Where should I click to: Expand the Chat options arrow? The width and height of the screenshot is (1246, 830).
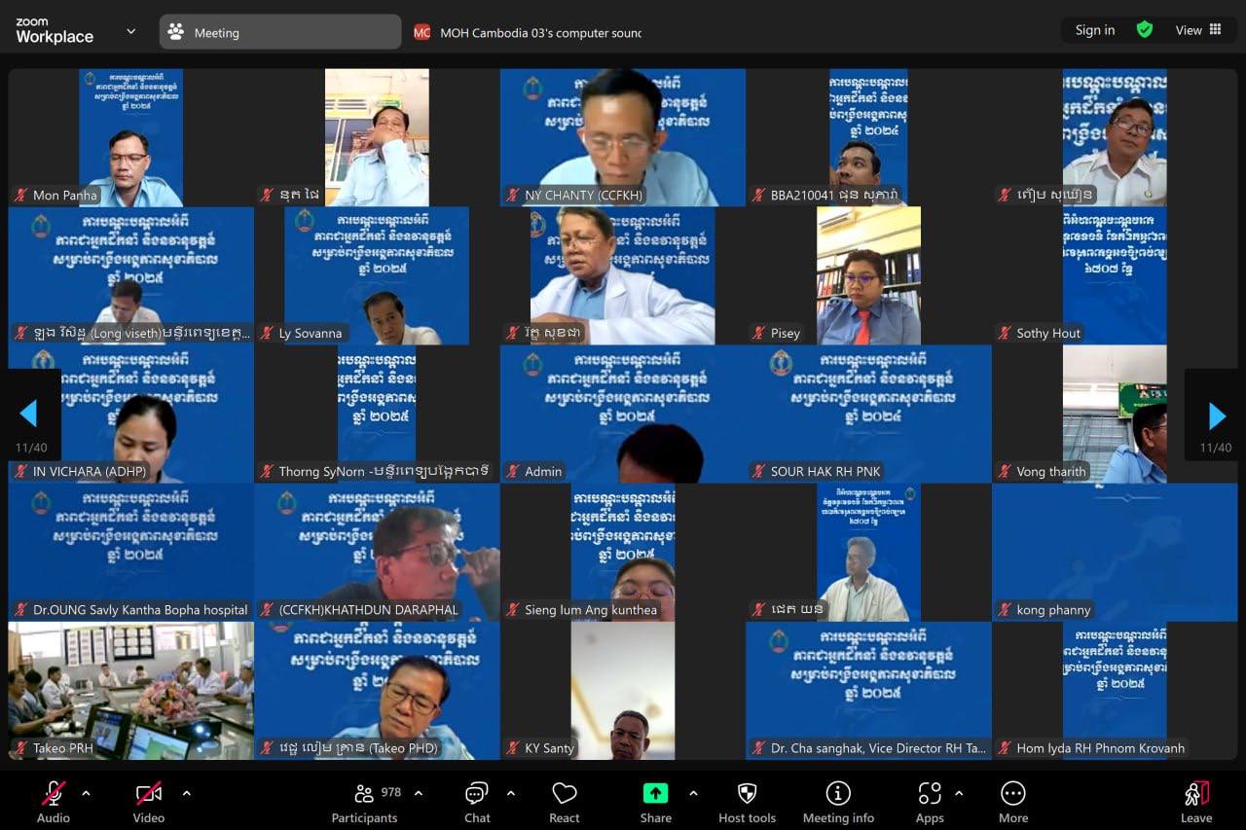(511, 793)
